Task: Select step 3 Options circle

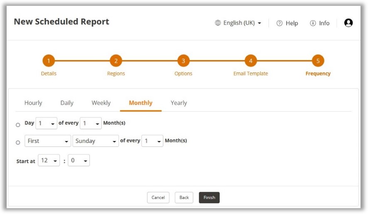Action: pyautogui.click(x=183, y=61)
